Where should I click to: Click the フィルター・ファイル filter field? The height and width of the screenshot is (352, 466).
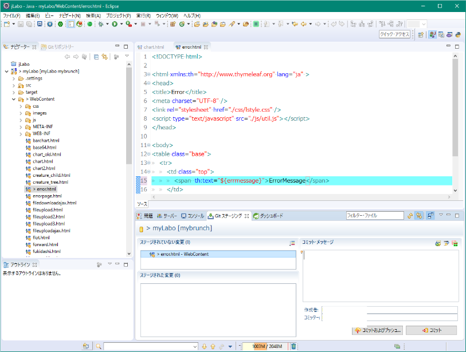click(375, 215)
